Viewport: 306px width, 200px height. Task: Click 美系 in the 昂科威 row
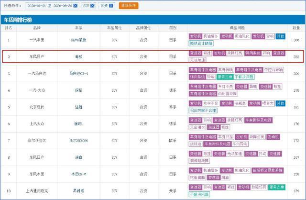point(173,191)
